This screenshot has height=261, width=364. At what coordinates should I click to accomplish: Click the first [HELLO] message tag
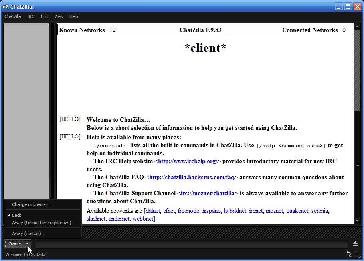click(70, 119)
